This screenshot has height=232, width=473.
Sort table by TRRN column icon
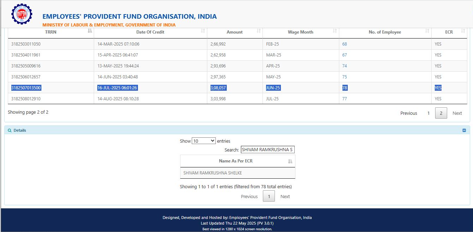tap(90, 31)
